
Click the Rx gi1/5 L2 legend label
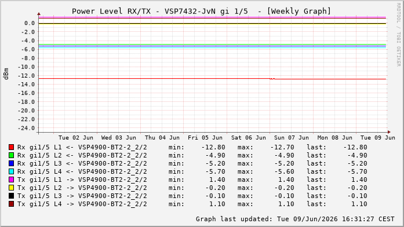click(82, 155)
